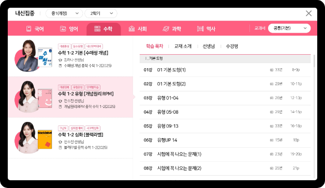Select the 영어 subject icon

pyautogui.click(x=63, y=29)
